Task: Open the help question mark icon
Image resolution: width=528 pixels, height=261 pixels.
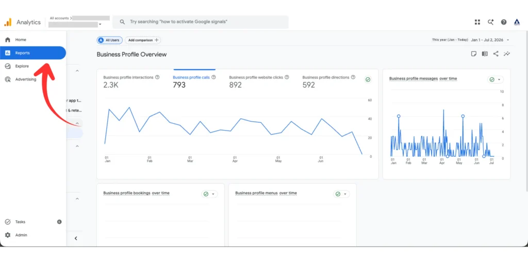Action: click(x=504, y=22)
